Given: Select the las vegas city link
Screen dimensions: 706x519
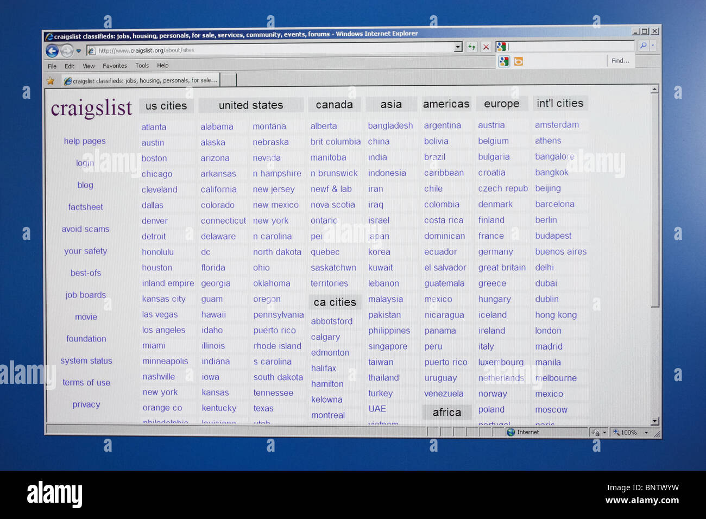Looking at the screenshot, I should click(x=160, y=314).
